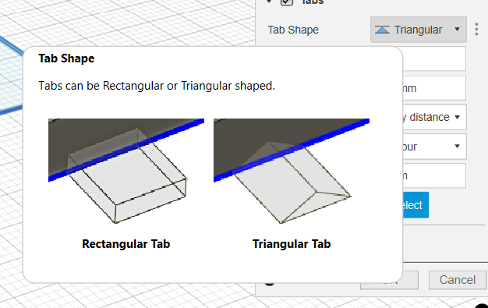Open the dropdown ending in 'our'
The height and width of the screenshot is (308, 488).
pos(434,147)
